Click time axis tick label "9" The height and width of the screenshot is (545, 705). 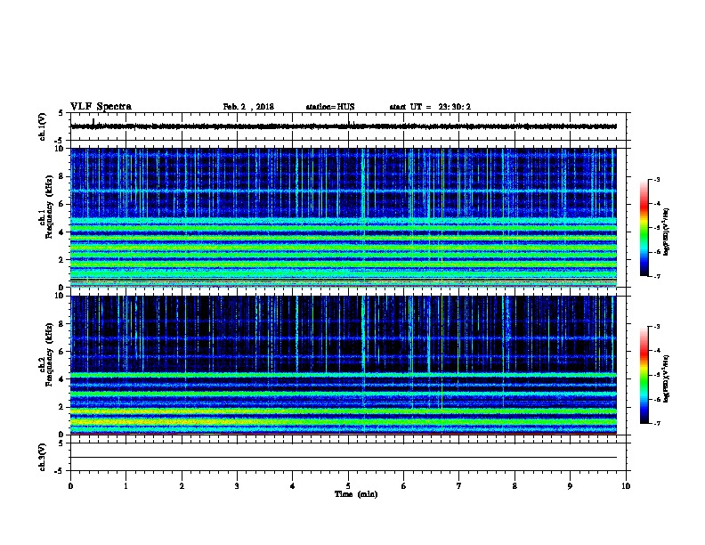(570, 486)
